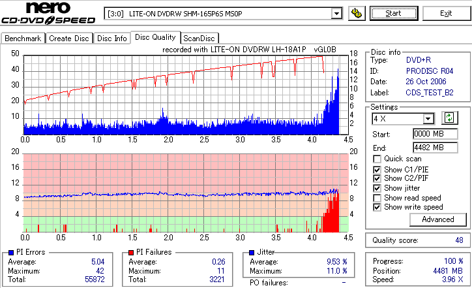Click the PI Failures total 3221
Image resolution: width=472 pixels, height=288 pixels.
pos(217,280)
